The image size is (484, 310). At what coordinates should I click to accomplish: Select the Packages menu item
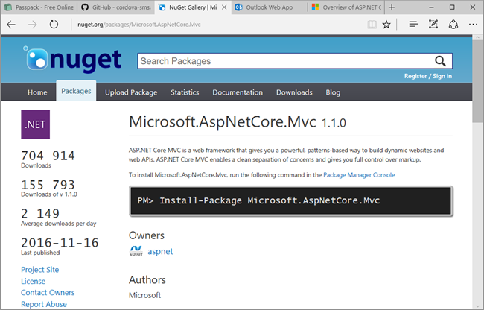(x=76, y=91)
